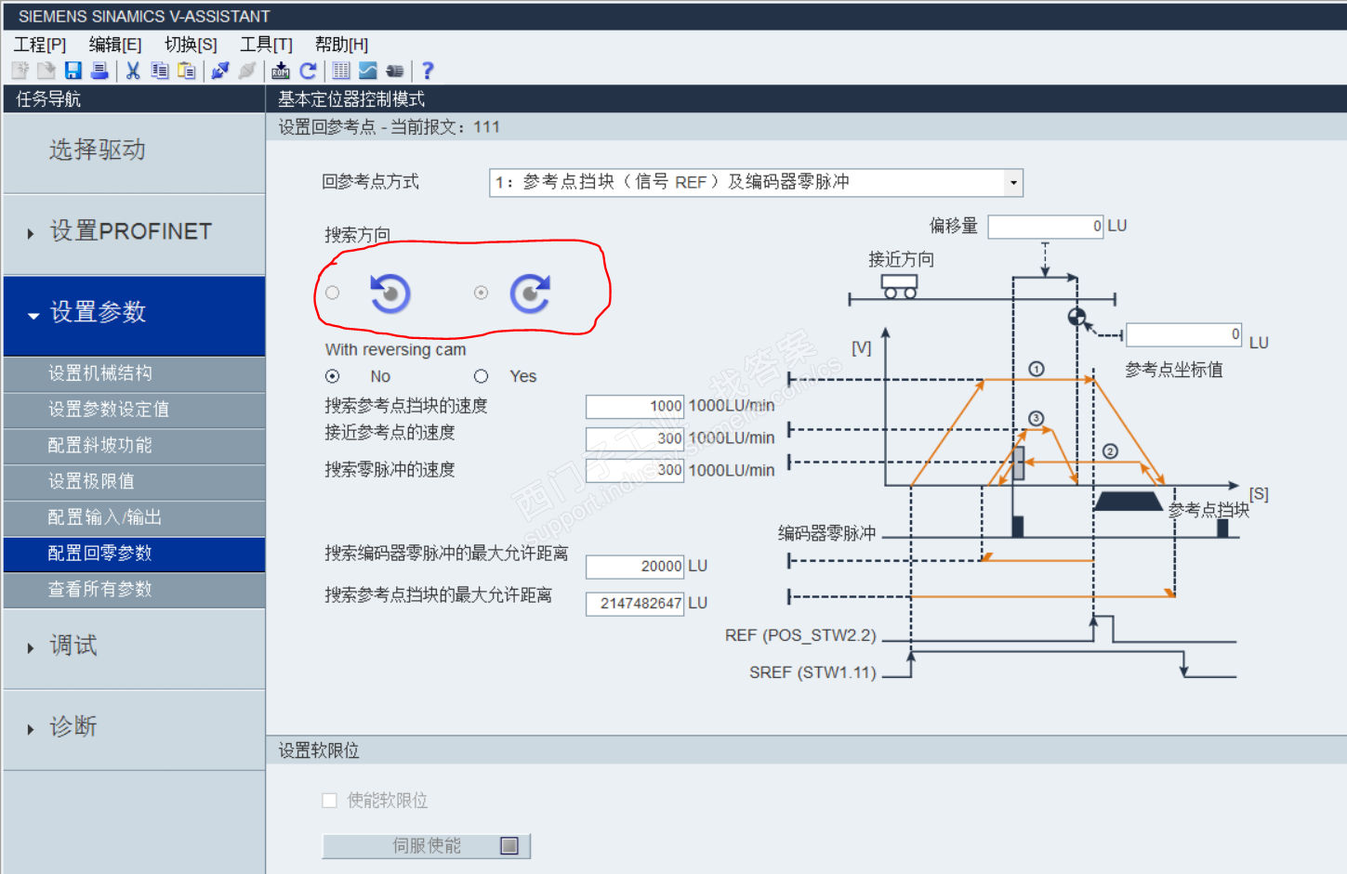The image size is (1347, 874).
Task: Click the 搜索零脉冲的速度 input field
Action: 635,470
